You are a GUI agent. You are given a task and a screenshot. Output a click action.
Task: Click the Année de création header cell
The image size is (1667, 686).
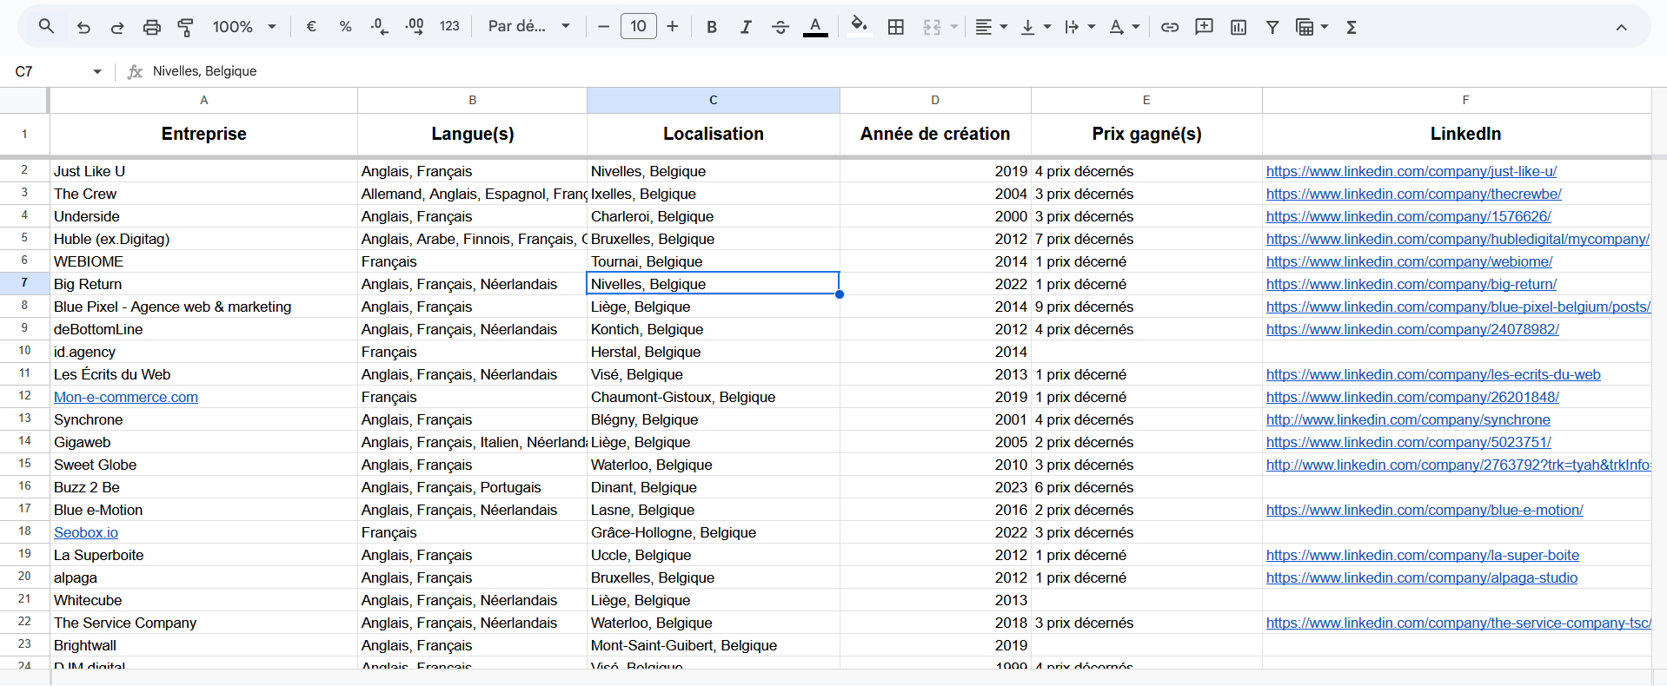click(935, 134)
